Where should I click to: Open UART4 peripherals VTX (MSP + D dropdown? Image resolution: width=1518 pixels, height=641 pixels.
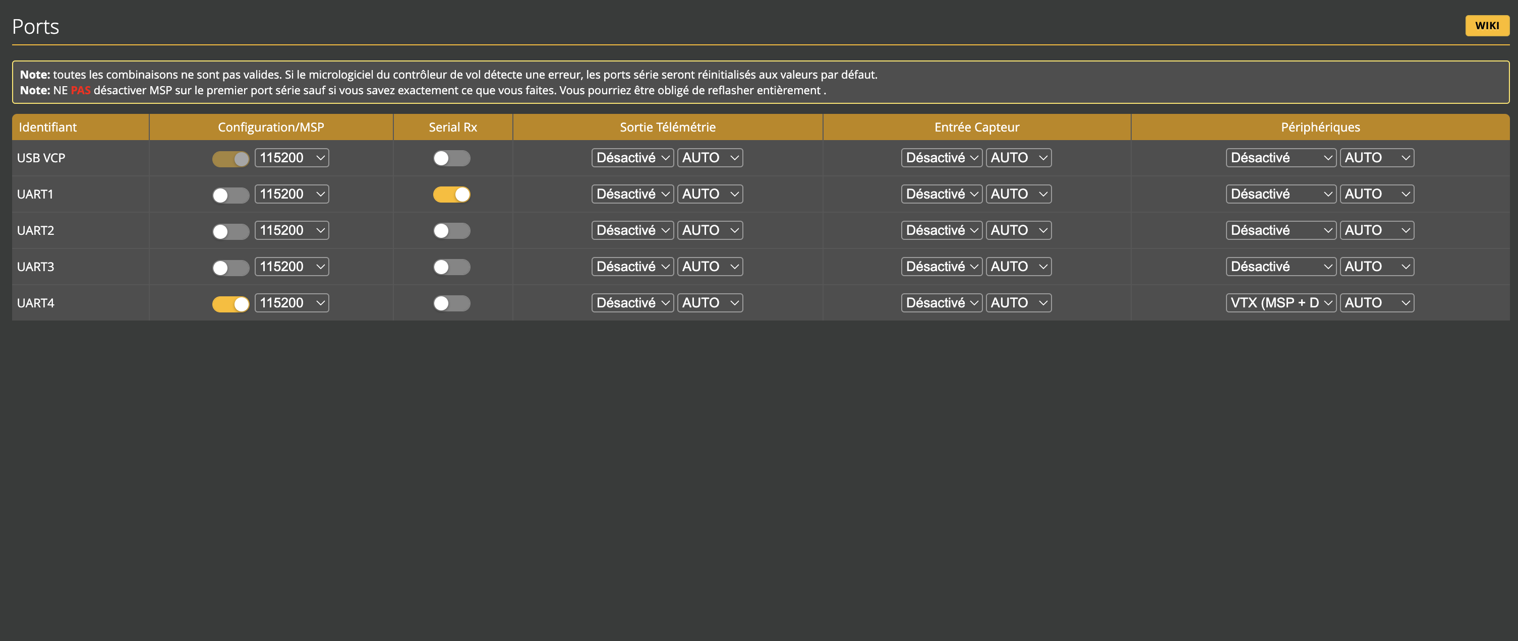[x=1280, y=302]
